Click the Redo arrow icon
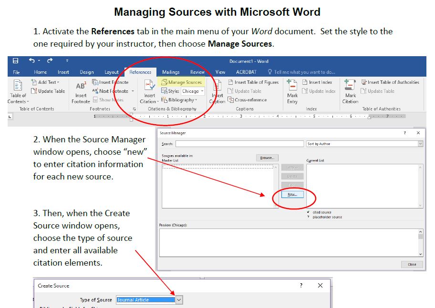 pos(50,60)
